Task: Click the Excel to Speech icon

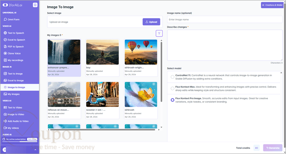Action: 5,40
